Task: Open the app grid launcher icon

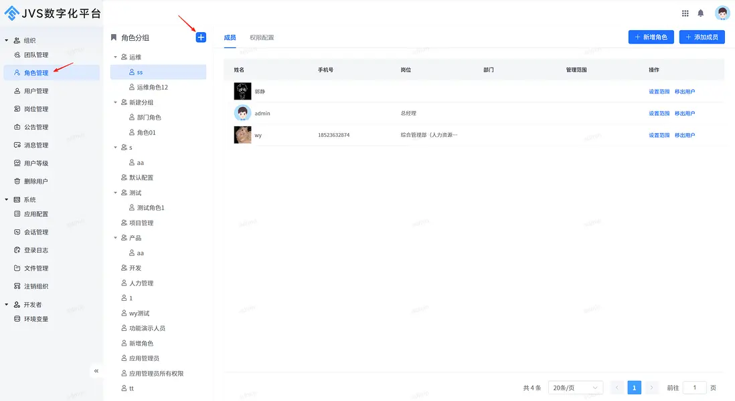Action: (685, 13)
